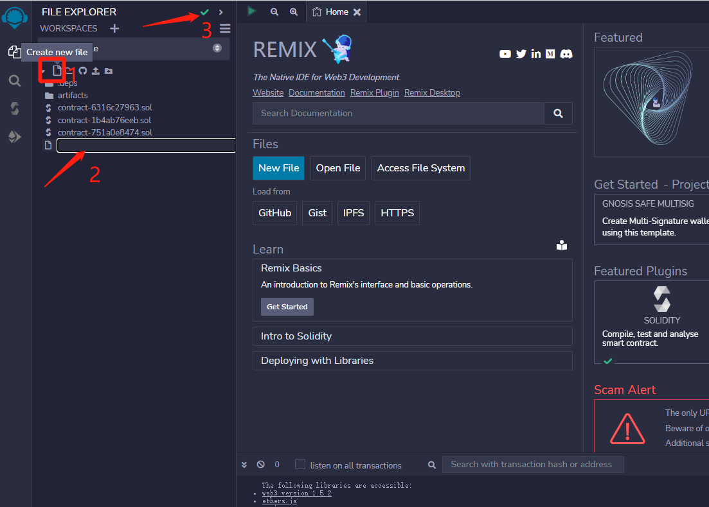This screenshot has height=507, width=709.
Task: Click the publish to GitHub gist icon
Action: (83, 71)
